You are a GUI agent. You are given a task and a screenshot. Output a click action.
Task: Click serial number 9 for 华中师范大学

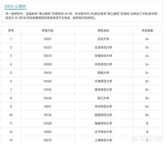[x=11, y=107]
